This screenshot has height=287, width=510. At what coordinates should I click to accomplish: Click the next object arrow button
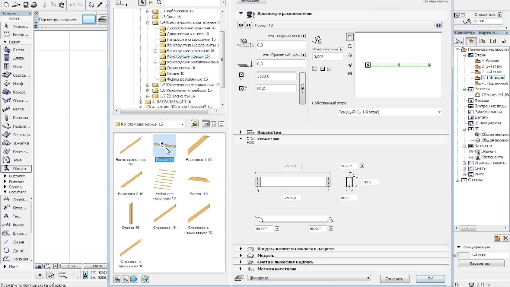coord(249,25)
